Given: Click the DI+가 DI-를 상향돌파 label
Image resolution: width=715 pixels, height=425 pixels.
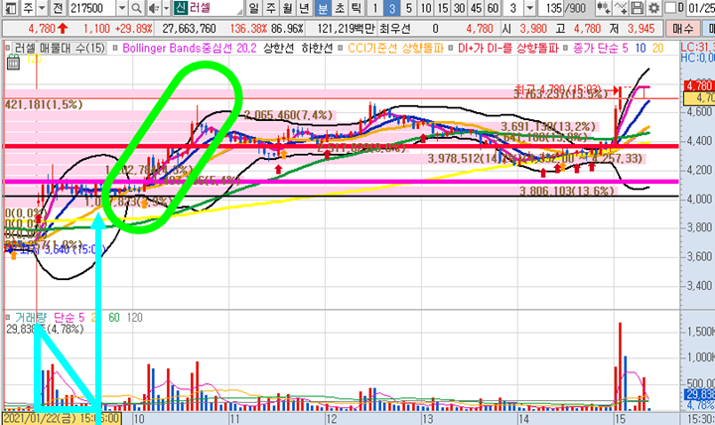Looking at the screenshot, I should click(508, 48).
